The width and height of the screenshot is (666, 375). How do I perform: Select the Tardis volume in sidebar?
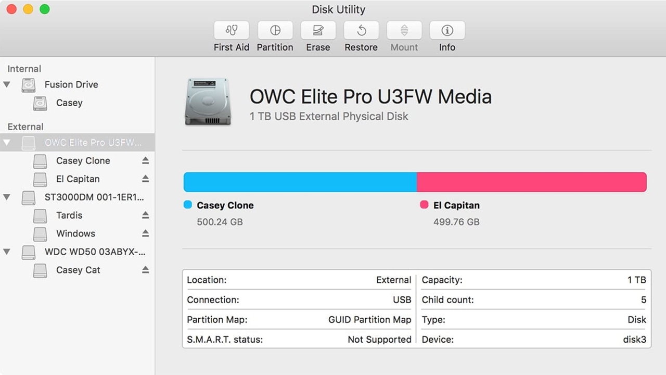69,215
